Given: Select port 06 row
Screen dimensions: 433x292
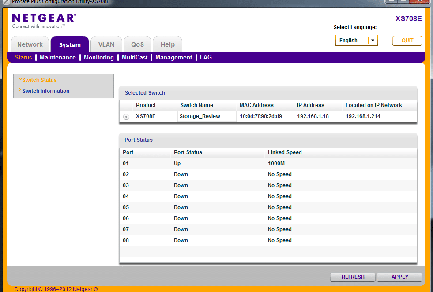Looking at the screenshot, I should tap(268, 218).
